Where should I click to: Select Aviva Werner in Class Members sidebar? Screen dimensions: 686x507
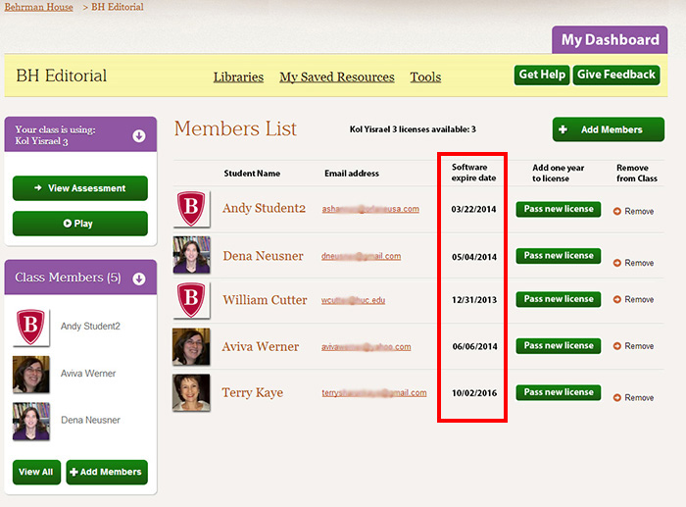click(88, 374)
